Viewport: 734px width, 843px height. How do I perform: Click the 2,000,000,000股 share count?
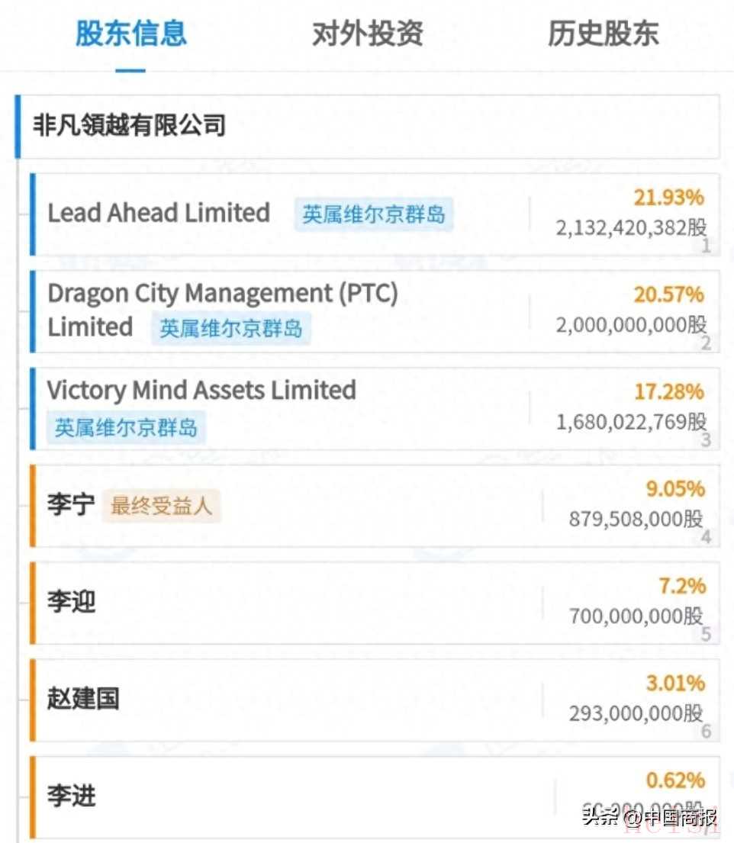point(631,325)
